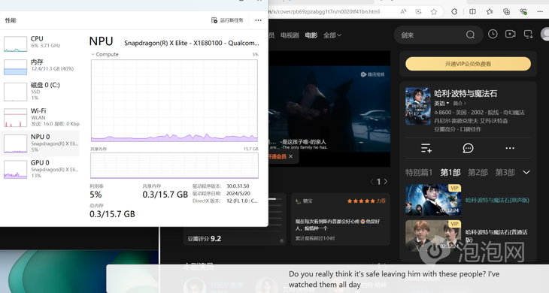Expand the episode list chevron

point(526,172)
